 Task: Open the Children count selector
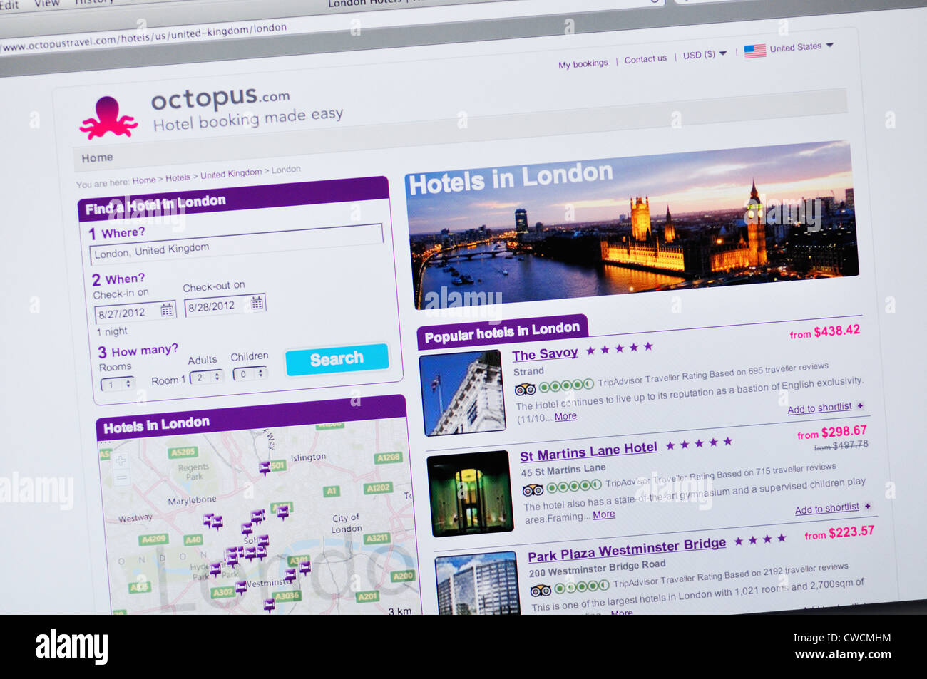click(250, 373)
